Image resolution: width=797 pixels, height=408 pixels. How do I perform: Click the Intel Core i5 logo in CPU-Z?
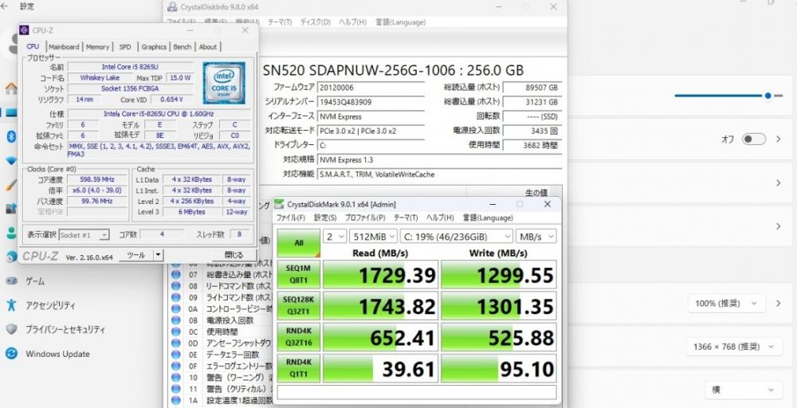point(224,84)
